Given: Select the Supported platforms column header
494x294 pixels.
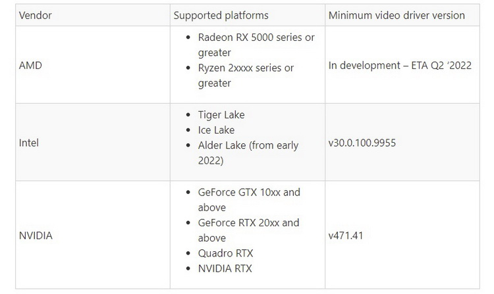Looking at the screenshot, I should [221, 15].
